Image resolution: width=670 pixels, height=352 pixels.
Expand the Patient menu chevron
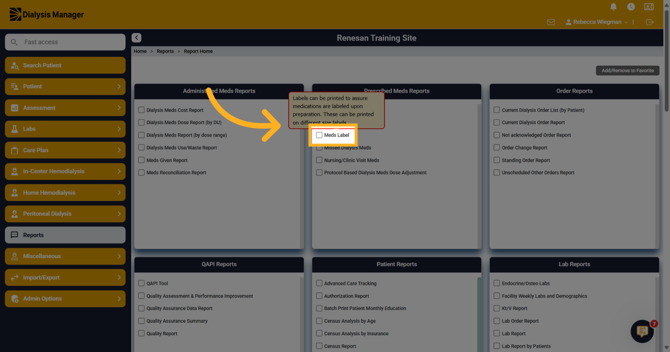pyautogui.click(x=119, y=86)
